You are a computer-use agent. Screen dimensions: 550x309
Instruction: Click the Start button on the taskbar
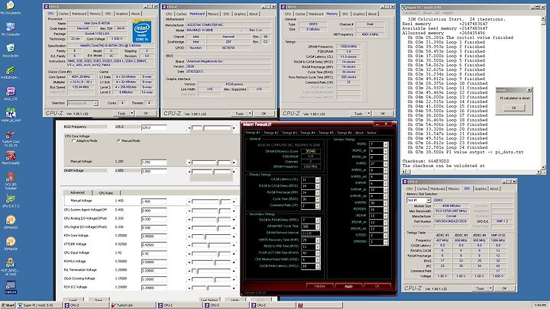pyautogui.click(x=8, y=305)
